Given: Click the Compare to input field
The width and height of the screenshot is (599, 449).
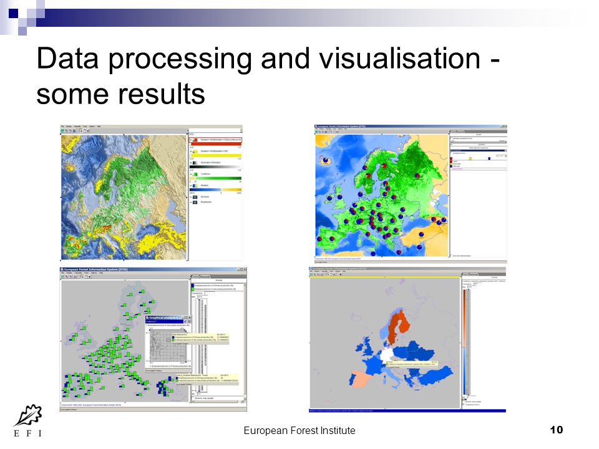Looking at the screenshot, I should click(x=210, y=293).
